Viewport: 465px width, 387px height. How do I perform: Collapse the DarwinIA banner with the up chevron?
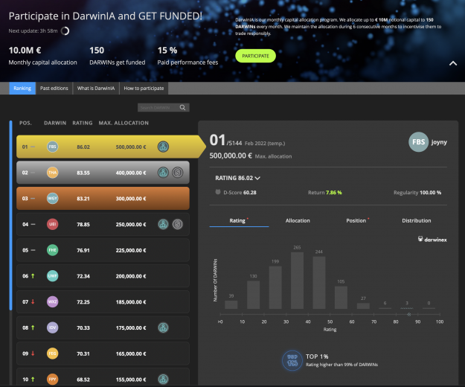click(x=453, y=63)
